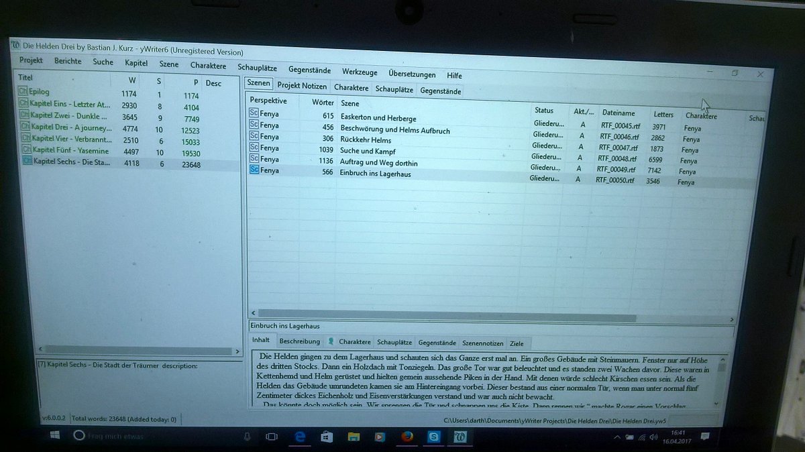Open Task View from the taskbar
Viewport: 805px width, 452px height.
272,437
